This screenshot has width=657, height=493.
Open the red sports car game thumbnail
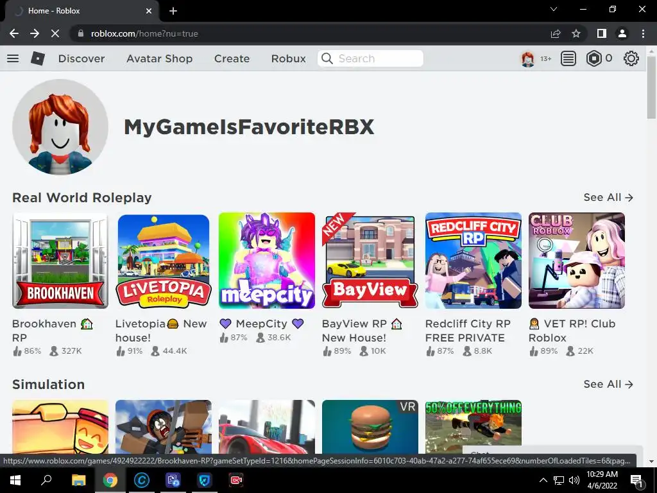click(267, 427)
